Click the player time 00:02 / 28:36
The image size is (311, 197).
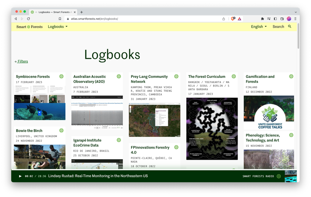(35, 176)
